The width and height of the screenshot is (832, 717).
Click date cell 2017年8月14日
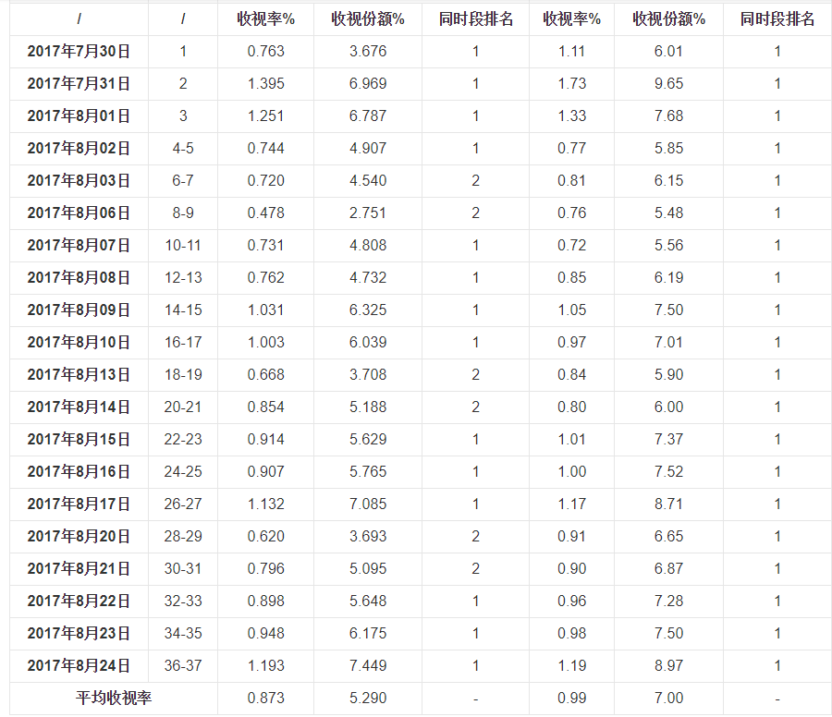coord(79,407)
